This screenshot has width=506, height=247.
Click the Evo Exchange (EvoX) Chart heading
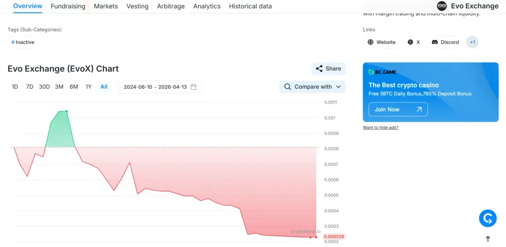coord(63,69)
